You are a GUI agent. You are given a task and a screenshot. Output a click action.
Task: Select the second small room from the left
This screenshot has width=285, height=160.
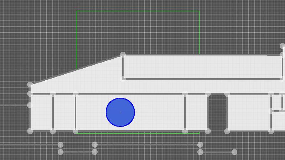tap(64, 112)
